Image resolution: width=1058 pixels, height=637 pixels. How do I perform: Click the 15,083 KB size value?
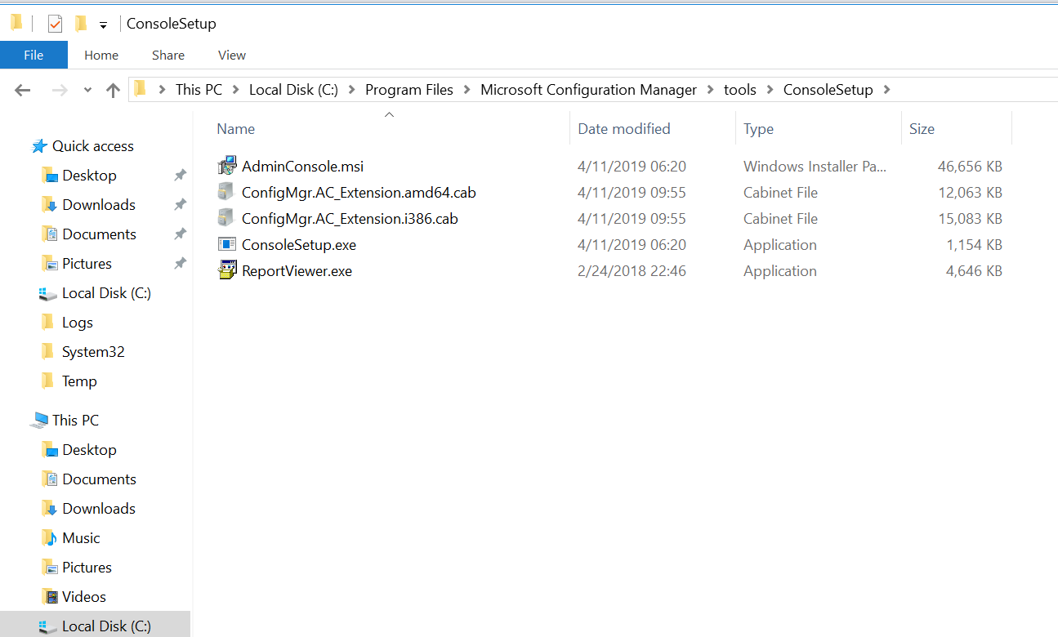point(970,219)
